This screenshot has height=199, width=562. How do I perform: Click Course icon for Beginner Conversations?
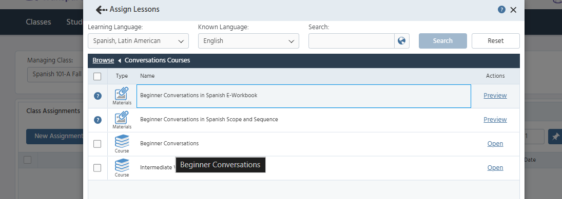click(122, 142)
